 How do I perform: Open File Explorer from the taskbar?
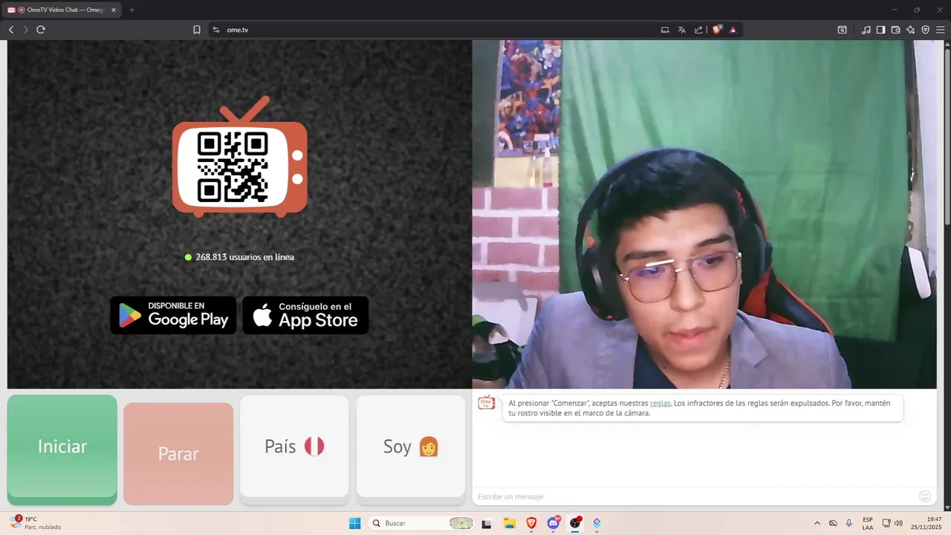point(509,523)
